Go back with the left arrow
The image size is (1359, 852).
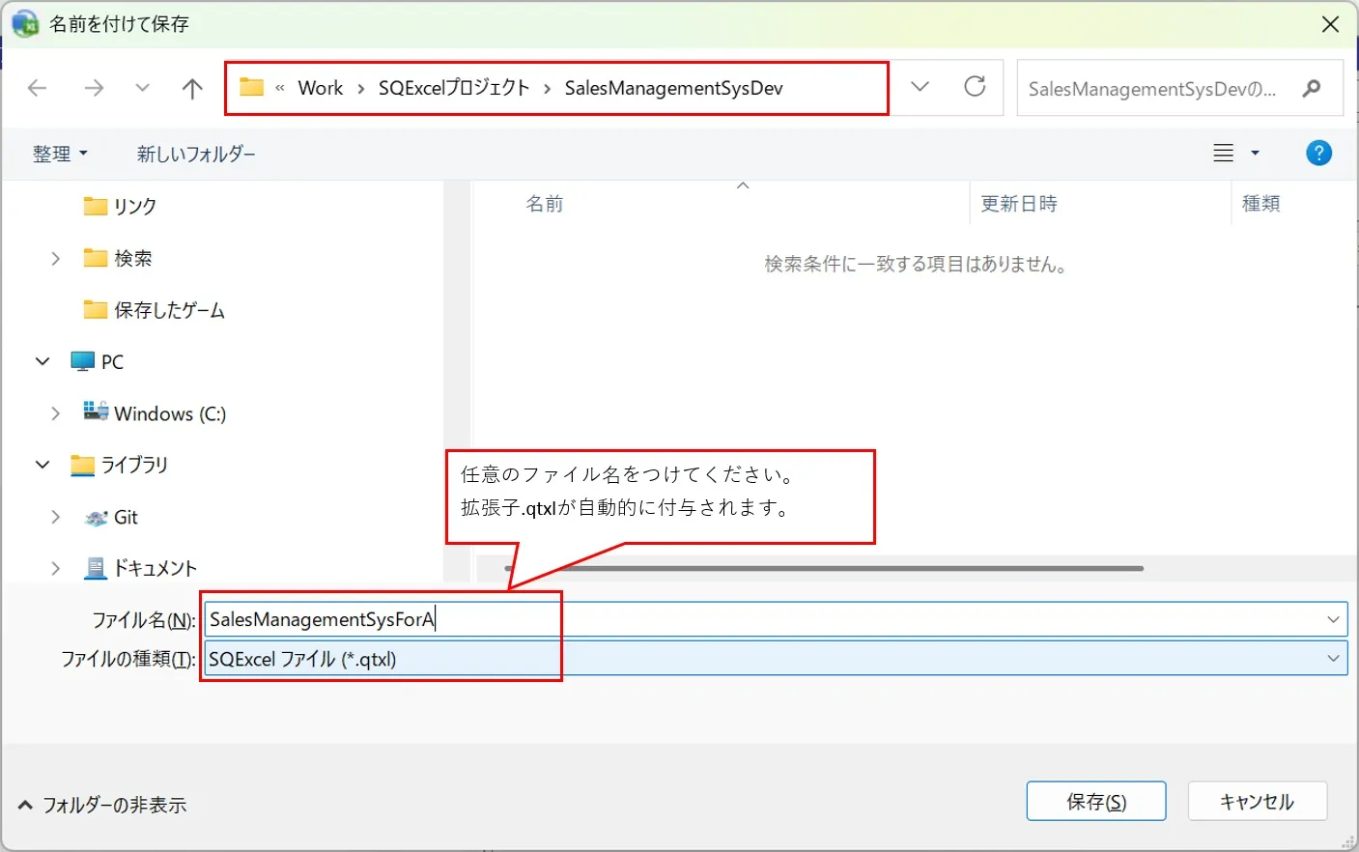[x=38, y=89]
